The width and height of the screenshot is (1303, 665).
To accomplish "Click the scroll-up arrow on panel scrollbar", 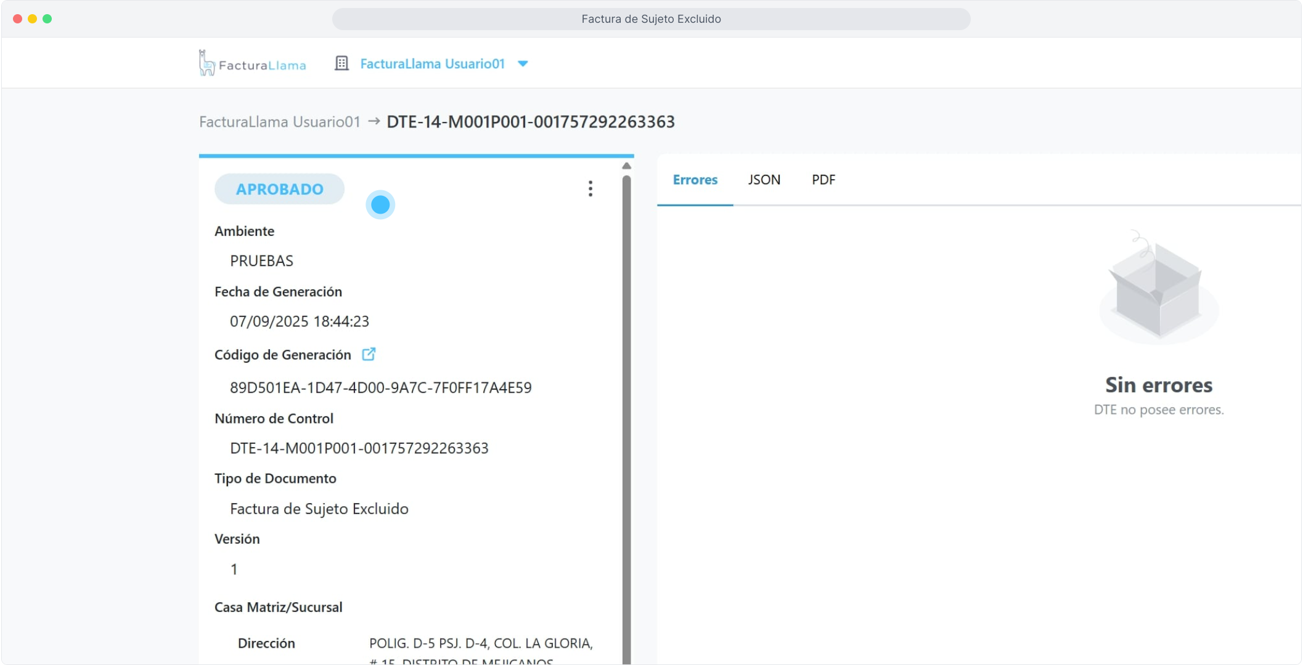I will tap(626, 166).
